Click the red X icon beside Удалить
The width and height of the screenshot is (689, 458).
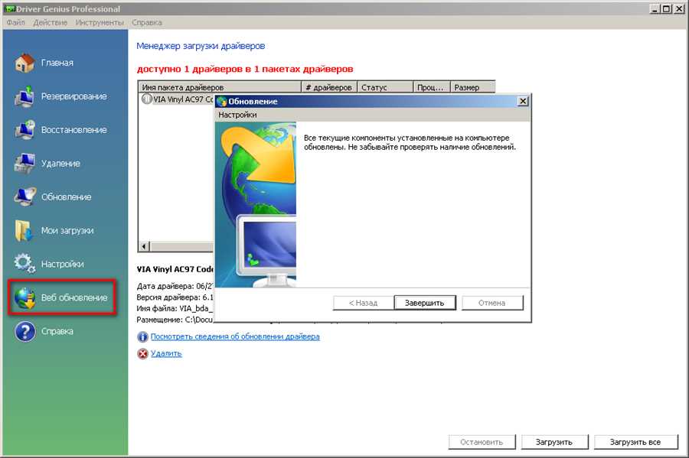143,353
